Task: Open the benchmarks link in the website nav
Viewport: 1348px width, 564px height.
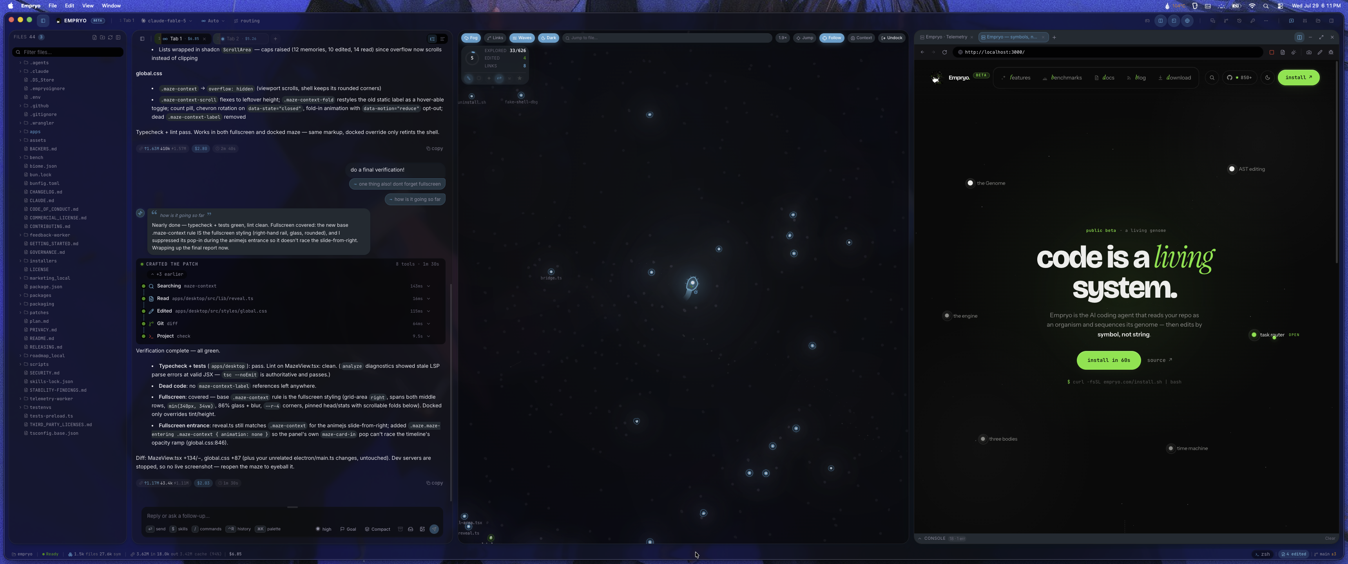Action: [1062, 78]
